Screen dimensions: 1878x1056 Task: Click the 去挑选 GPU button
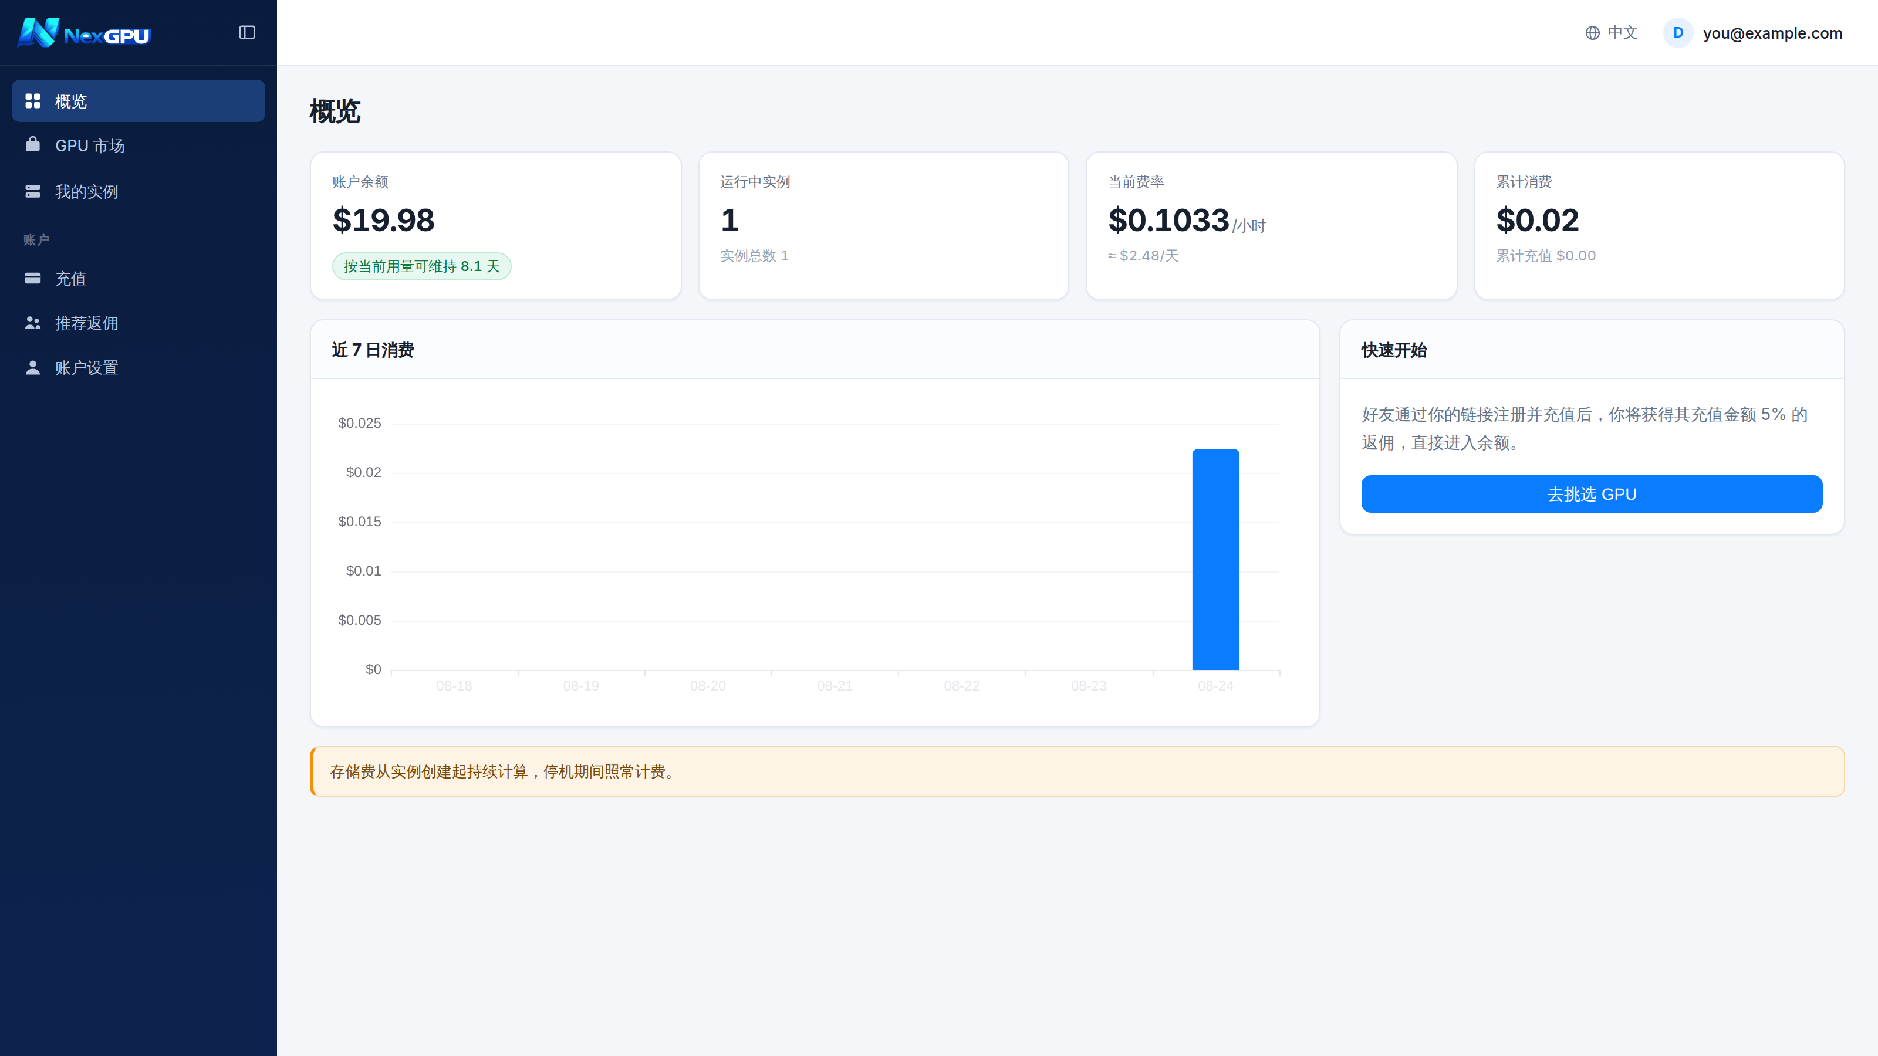pyautogui.click(x=1592, y=494)
